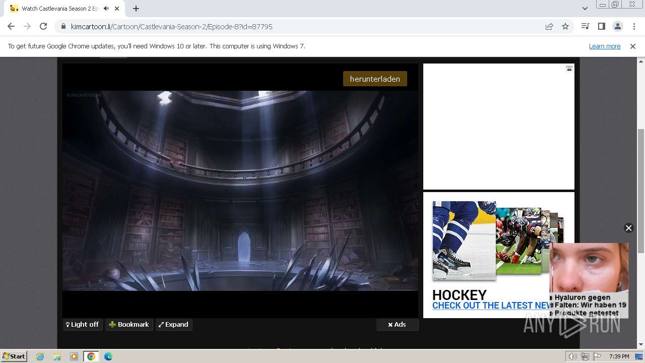Screen dimensions: 645x363
Task: Close the Castlevania tab
Action: click(x=117, y=9)
